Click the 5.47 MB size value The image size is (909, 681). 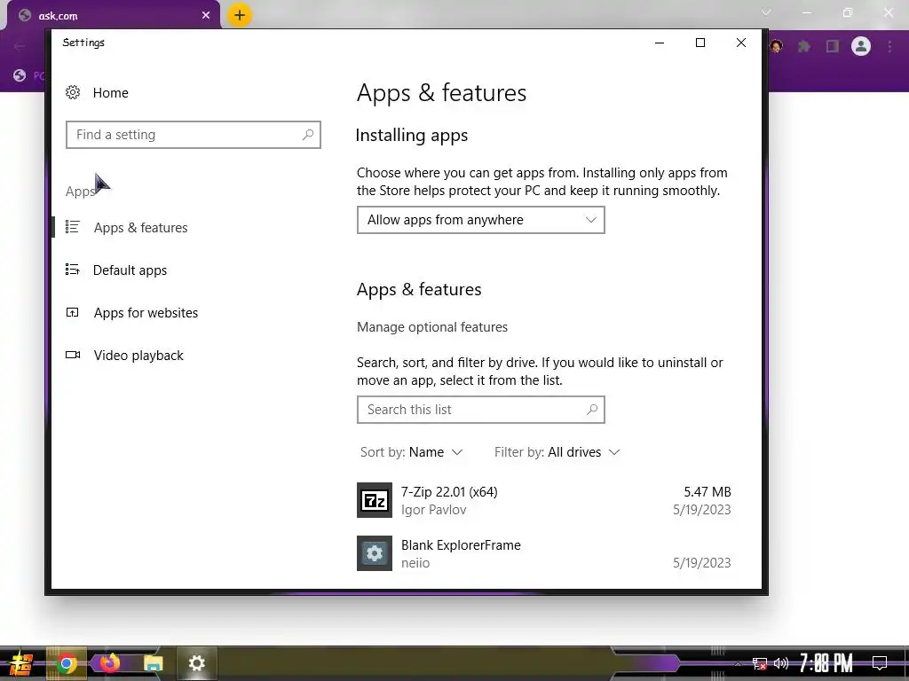pyautogui.click(x=707, y=492)
